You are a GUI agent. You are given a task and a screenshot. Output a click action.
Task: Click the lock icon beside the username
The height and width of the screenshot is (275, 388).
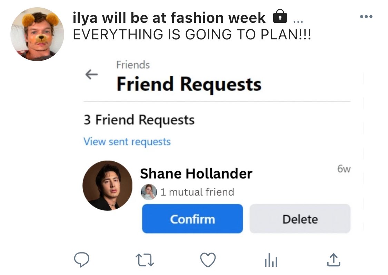(x=280, y=17)
